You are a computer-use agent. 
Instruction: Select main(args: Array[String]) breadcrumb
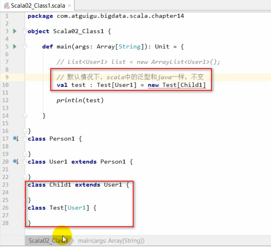111,240
